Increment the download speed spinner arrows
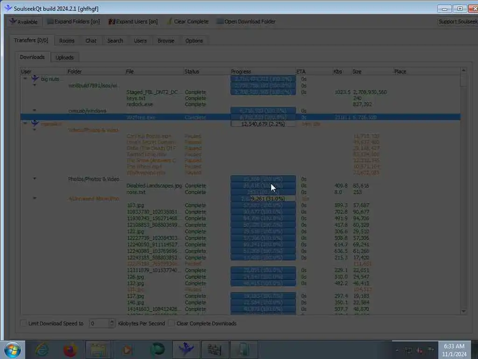This screenshot has width=478, height=359. tap(112, 321)
